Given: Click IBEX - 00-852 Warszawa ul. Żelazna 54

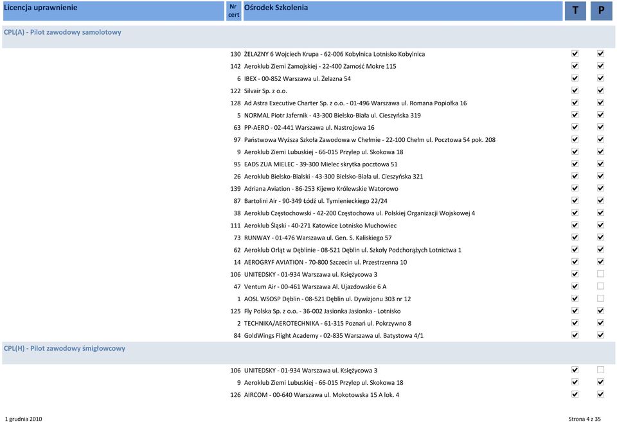Looking at the screenshot, I should [x=297, y=78].
